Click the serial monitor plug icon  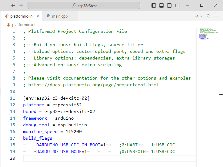click(208, 16)
